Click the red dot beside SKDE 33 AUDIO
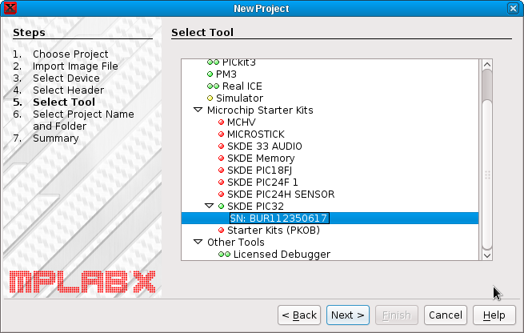Image resolution: width=524 pixels, height=333 pixels. 221,146
